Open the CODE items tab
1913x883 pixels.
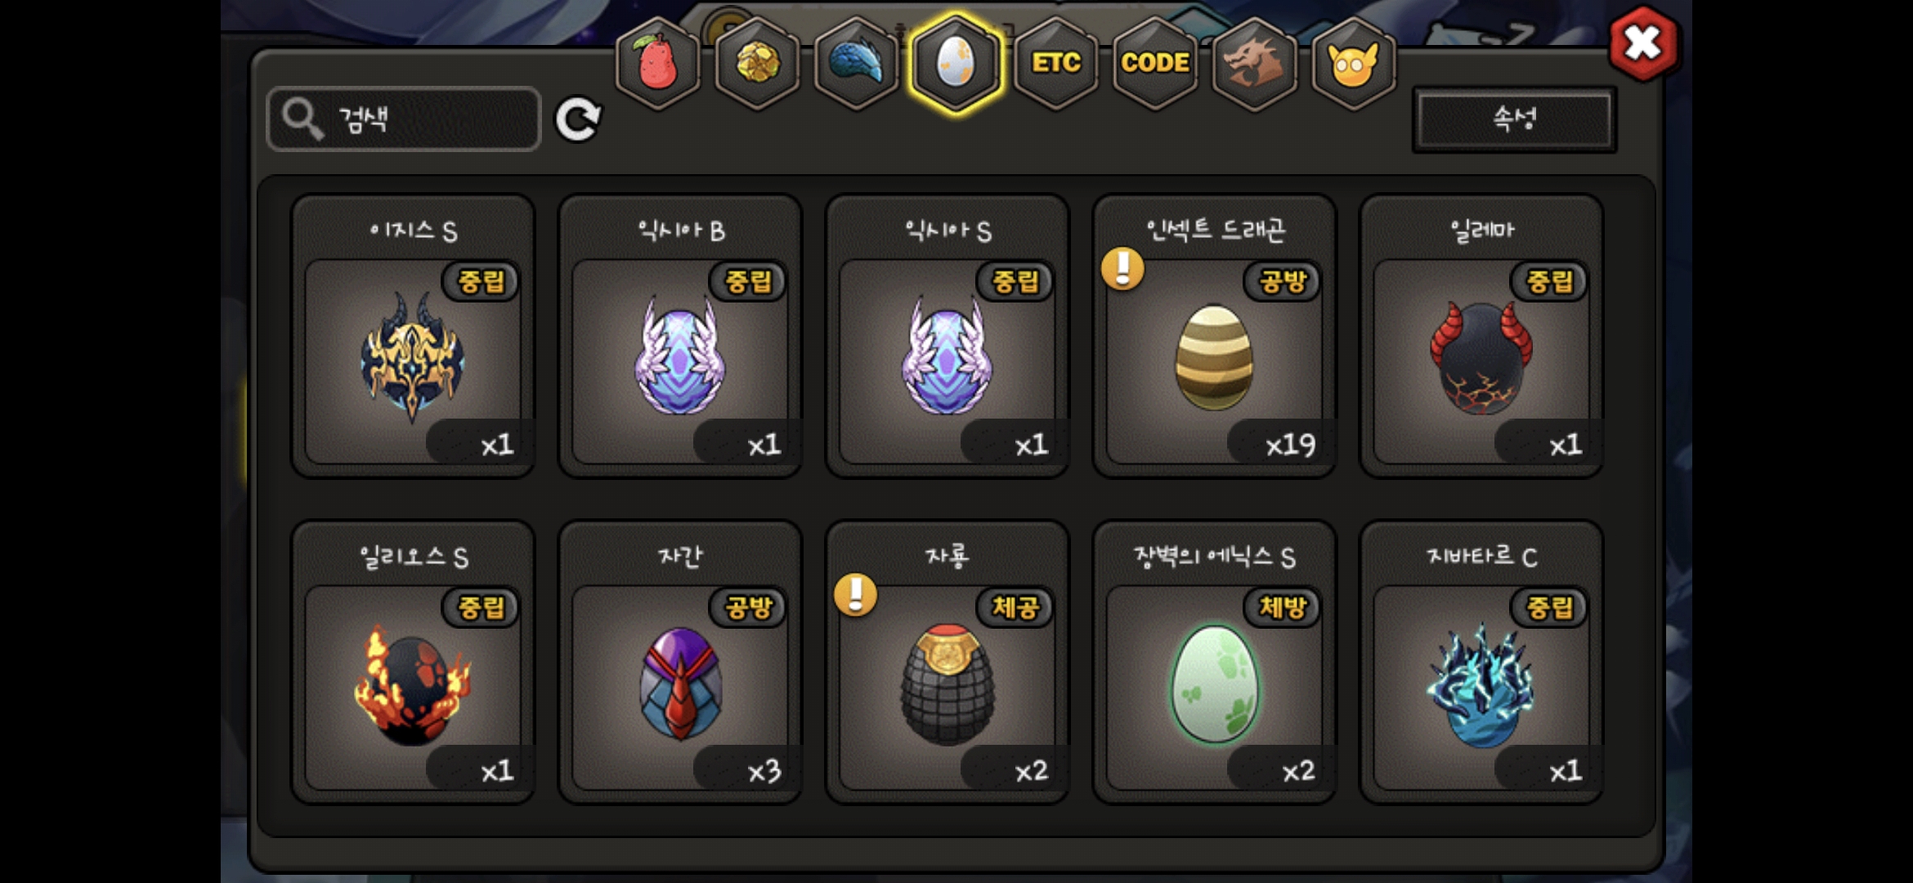pyautogui.click(x=1155, y=64)
